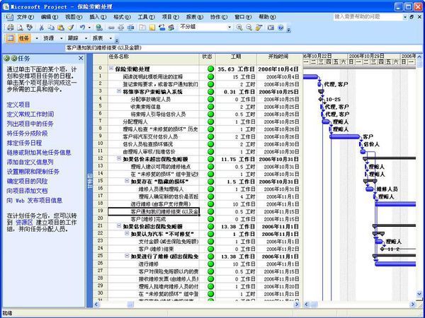Viewport: 425px width, 318px height.
Task: Collapse the 保险索赔处理 summary task
Action: (x=111, y=69)
